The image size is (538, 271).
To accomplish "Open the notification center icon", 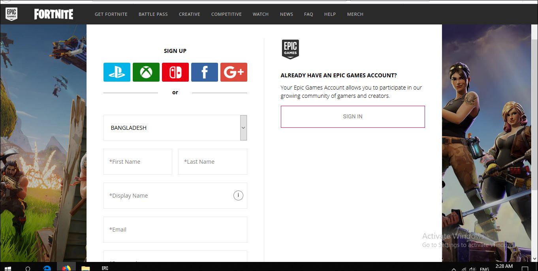I will point(525,269).
